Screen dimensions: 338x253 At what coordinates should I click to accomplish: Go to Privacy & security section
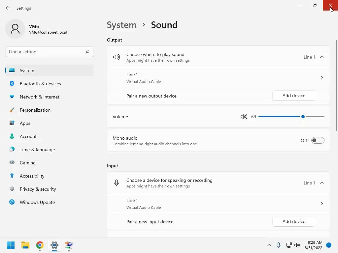click(38, 189)
